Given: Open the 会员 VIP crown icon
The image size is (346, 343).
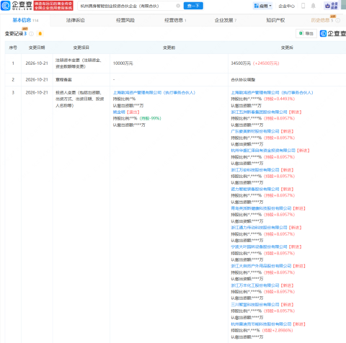Looking at the screenshot, I should coord(332,6).
